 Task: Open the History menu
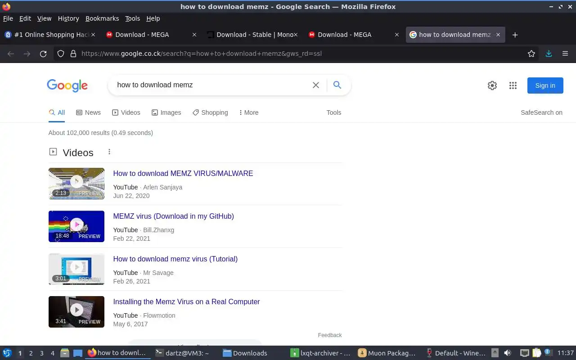click(x=68, y=18)
